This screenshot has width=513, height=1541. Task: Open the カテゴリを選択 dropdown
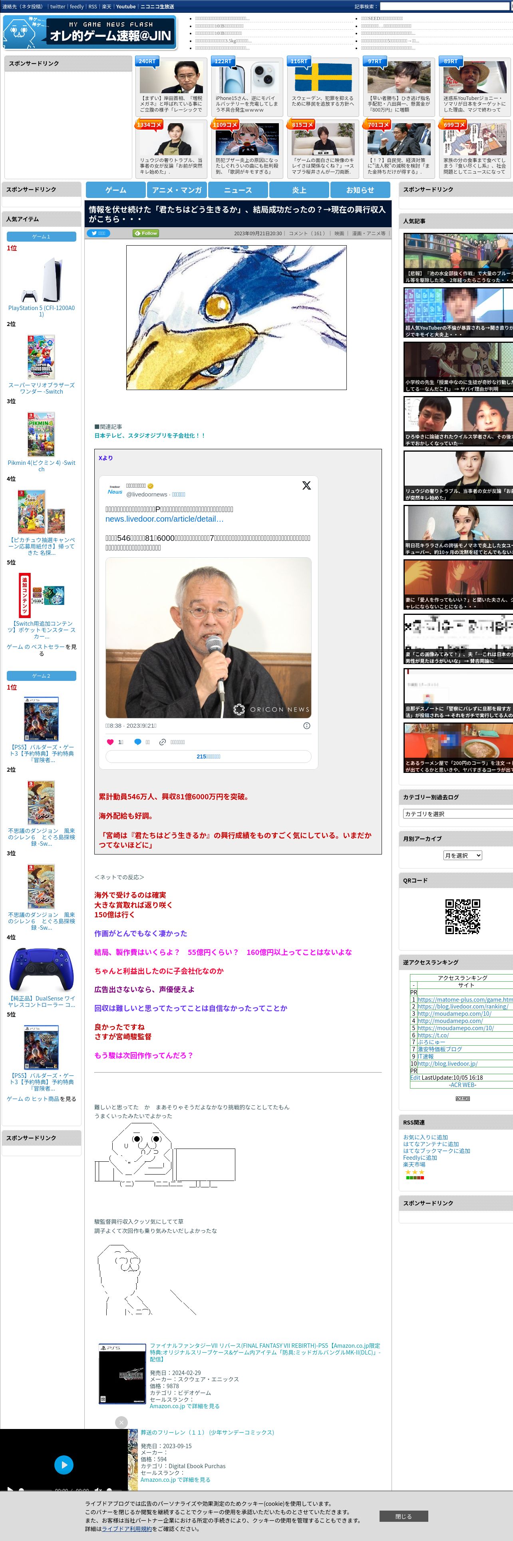[458, 814]
